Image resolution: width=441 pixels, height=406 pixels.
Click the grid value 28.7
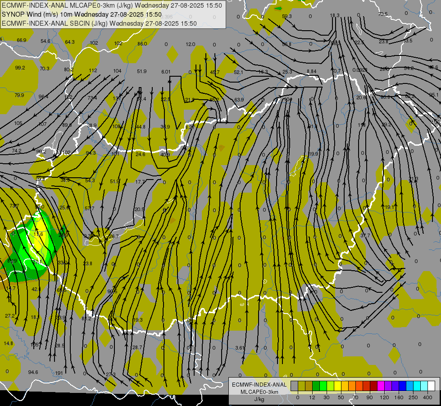137,347
